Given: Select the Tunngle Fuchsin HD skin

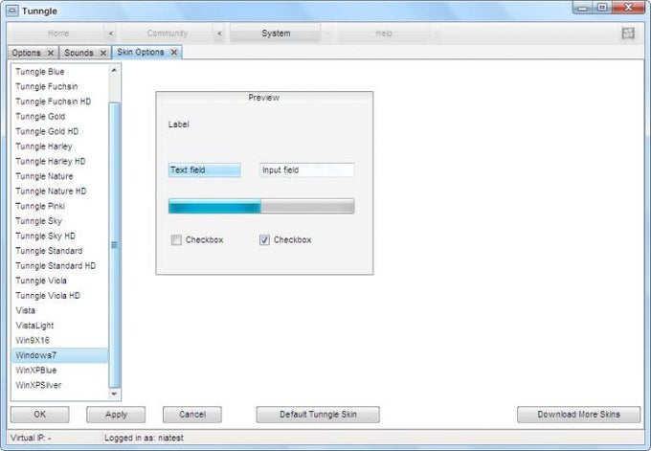Looking at the screenshot, I should pyautogui.click(x=59, y=101).
